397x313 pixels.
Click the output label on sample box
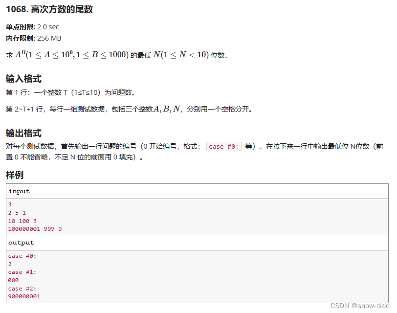pyautogui.click(x=22, y=243)
